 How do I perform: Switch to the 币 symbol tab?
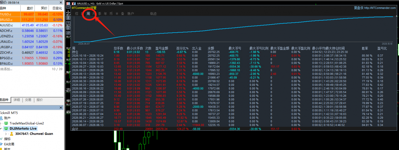click(111, 14)
